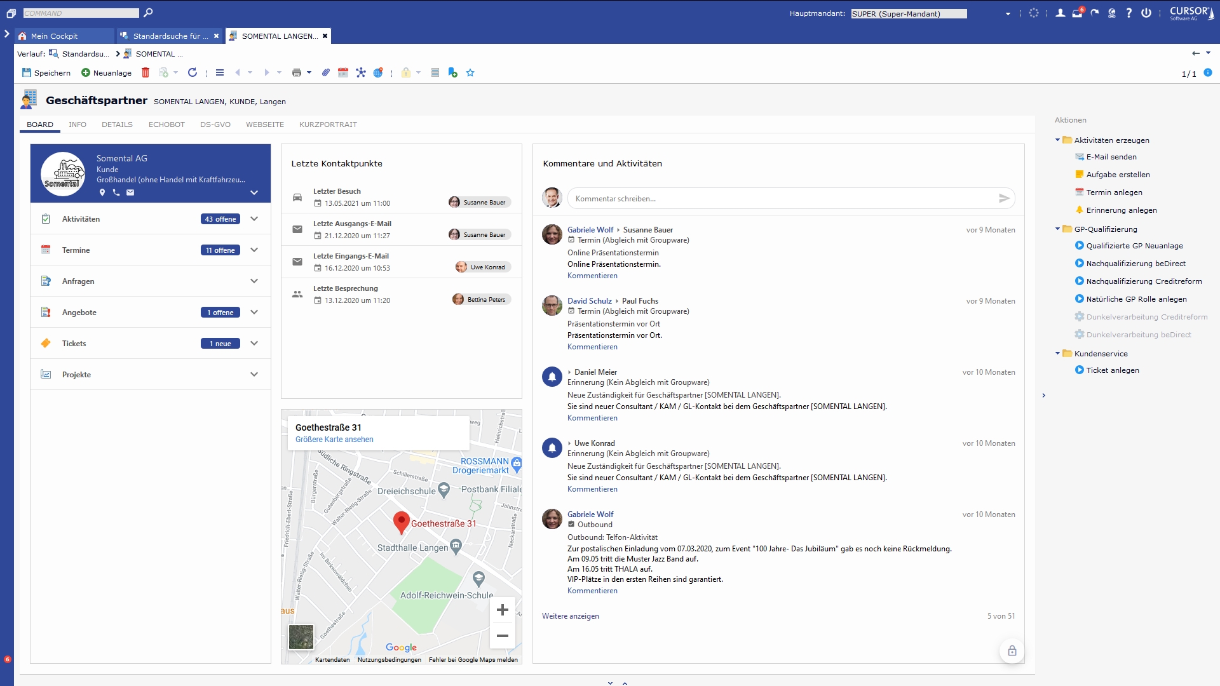This screenshot has width=1220, height=686.
Task: Click the lock icon below comments panel
Action: point(1012,651)
